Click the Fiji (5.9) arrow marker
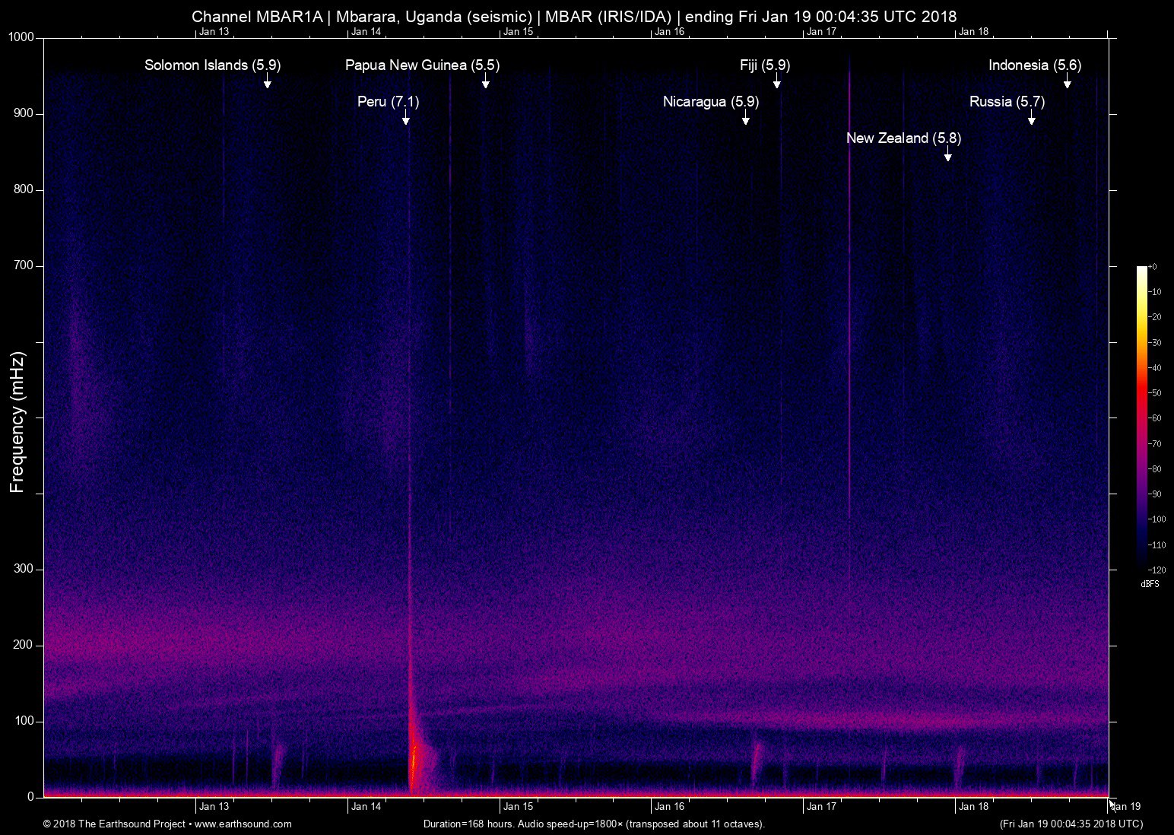The width and height of the screenshot is (1174, 835). pos(776,82)
